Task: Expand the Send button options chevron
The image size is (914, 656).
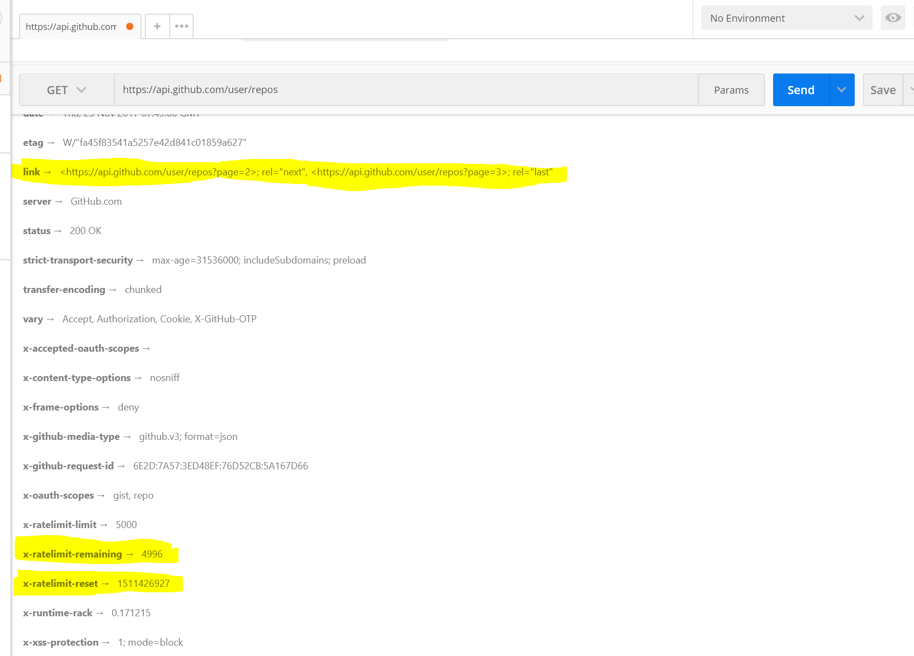Action: [x=842, y=89]
